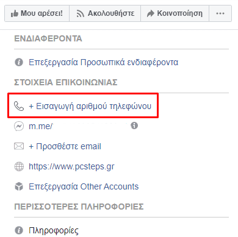
Task: Click the envelope email icon
Action: point(19,146)
